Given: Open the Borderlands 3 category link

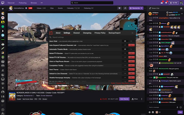Looking at the screenshot, I should [28, 96].
